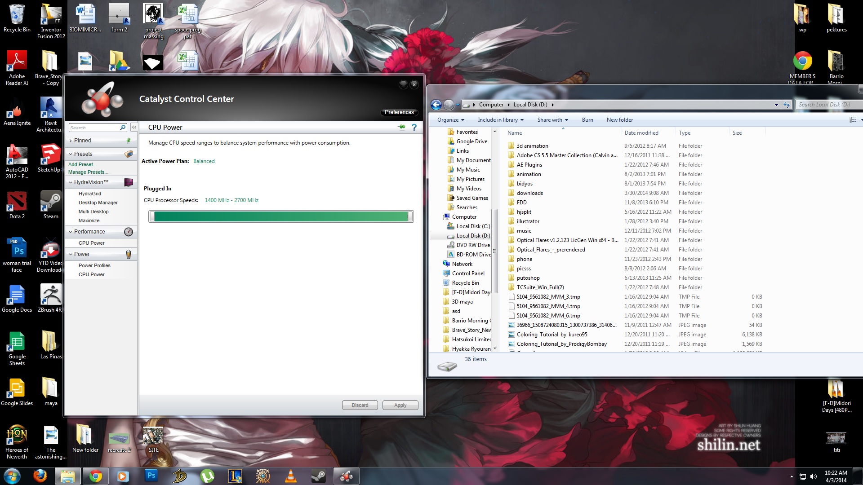The height and width of the screenshot is (485, 863).
Task: Open the Google Sheets desktop shortcut
Action: coord(17,348)
